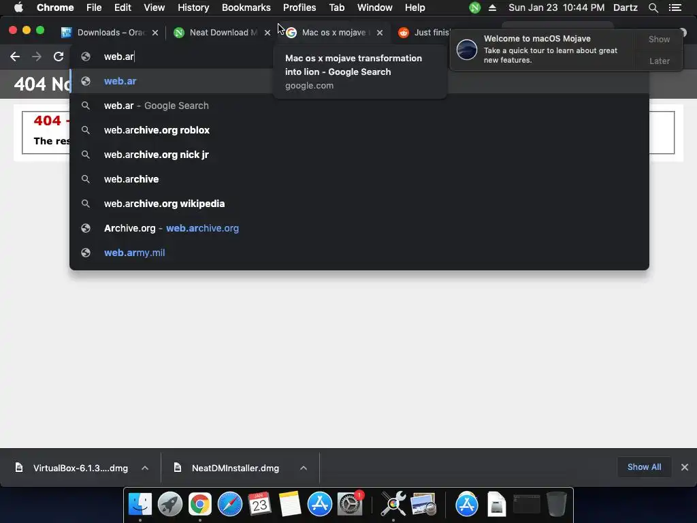This screenshot has width=697, height=523.
Task: Click the menu bar date and time
Action: [556, 7]
